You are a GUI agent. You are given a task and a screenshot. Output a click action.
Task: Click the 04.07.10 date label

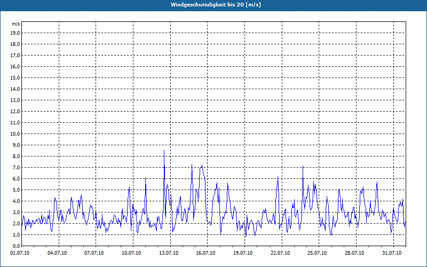coord(57,253)
